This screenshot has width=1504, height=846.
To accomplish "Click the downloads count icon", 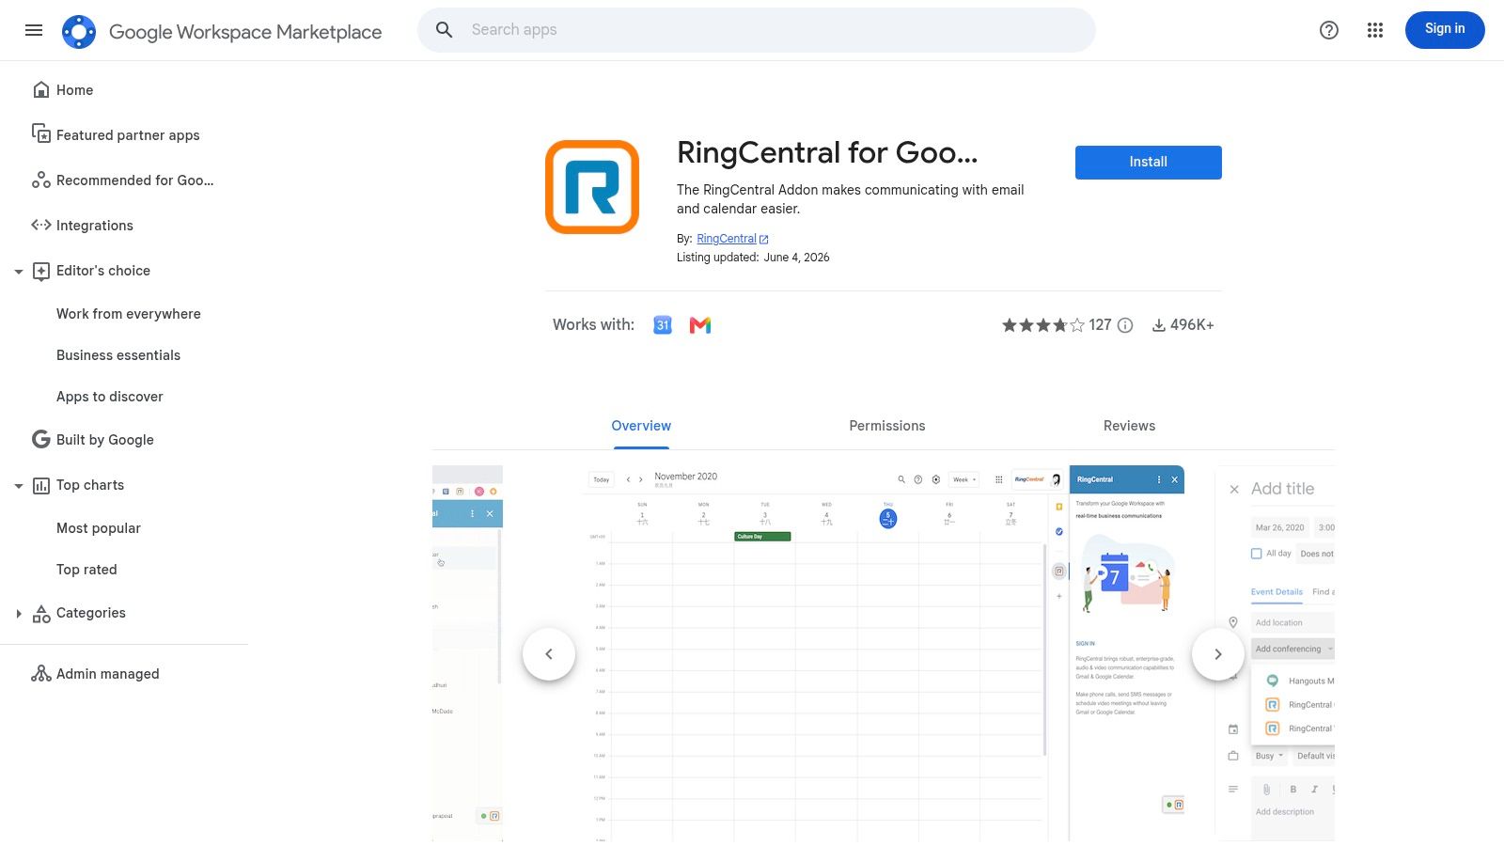I will pos(1159,325).
